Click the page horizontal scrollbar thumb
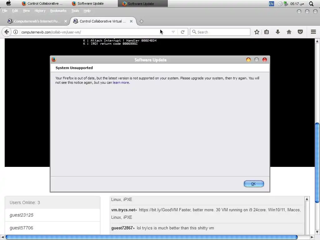Screen dimensions: 320x240 [152, 237]
